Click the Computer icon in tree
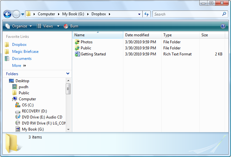Image resolution: width=231 pixels, height=157 pixels. (15, 99)
